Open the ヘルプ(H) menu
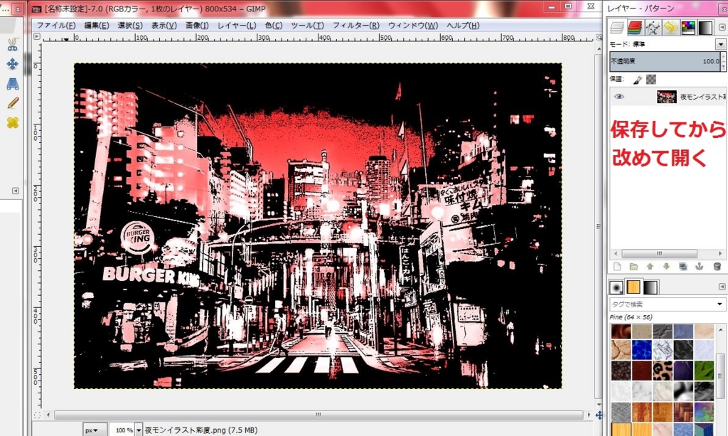Image resolution: width=728 pixels, height=436 pixels. [x=463, y=26]
